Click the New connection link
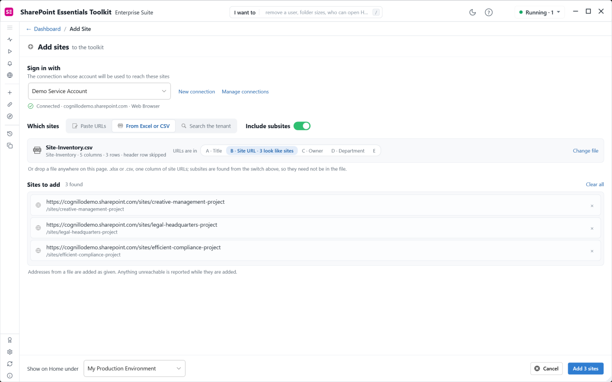Screen dimensions: 612x382 coord(197,91)
